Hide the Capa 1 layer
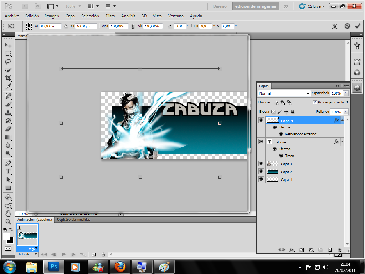Screen dimensions: 365x274 pos(261,179)
